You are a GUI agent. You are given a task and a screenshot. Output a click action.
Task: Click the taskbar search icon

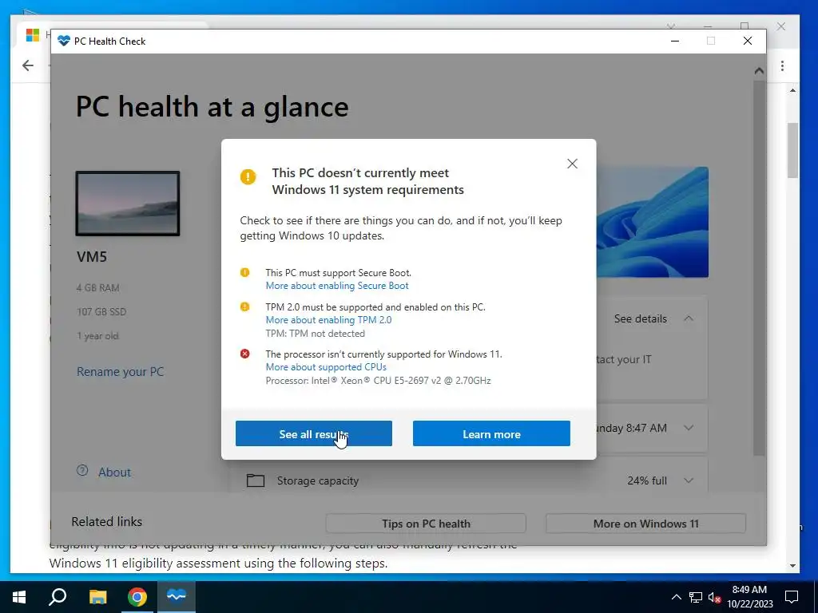point(58,597)
